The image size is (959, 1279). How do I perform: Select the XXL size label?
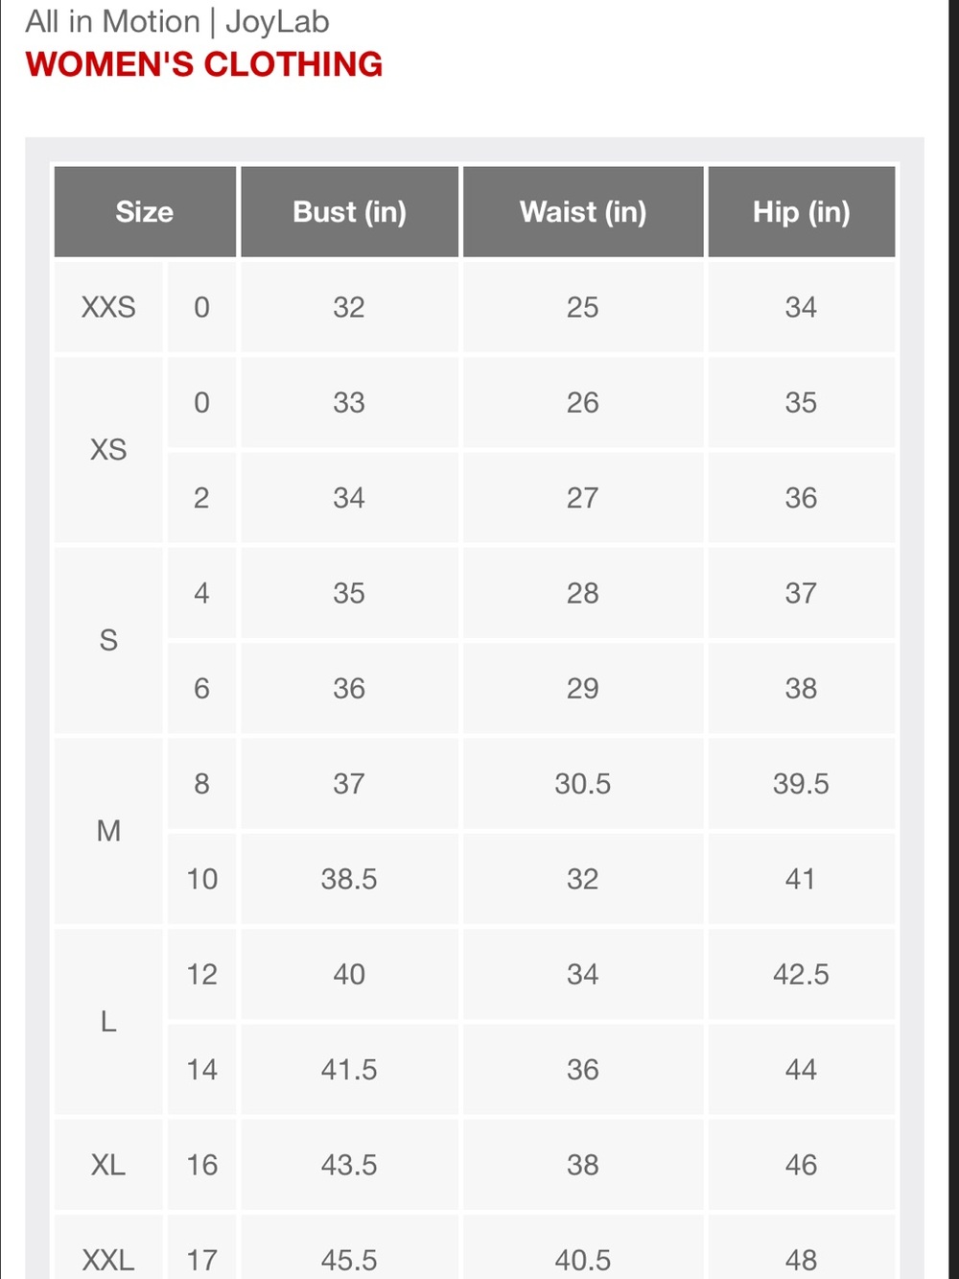(x=108, y=1259)
